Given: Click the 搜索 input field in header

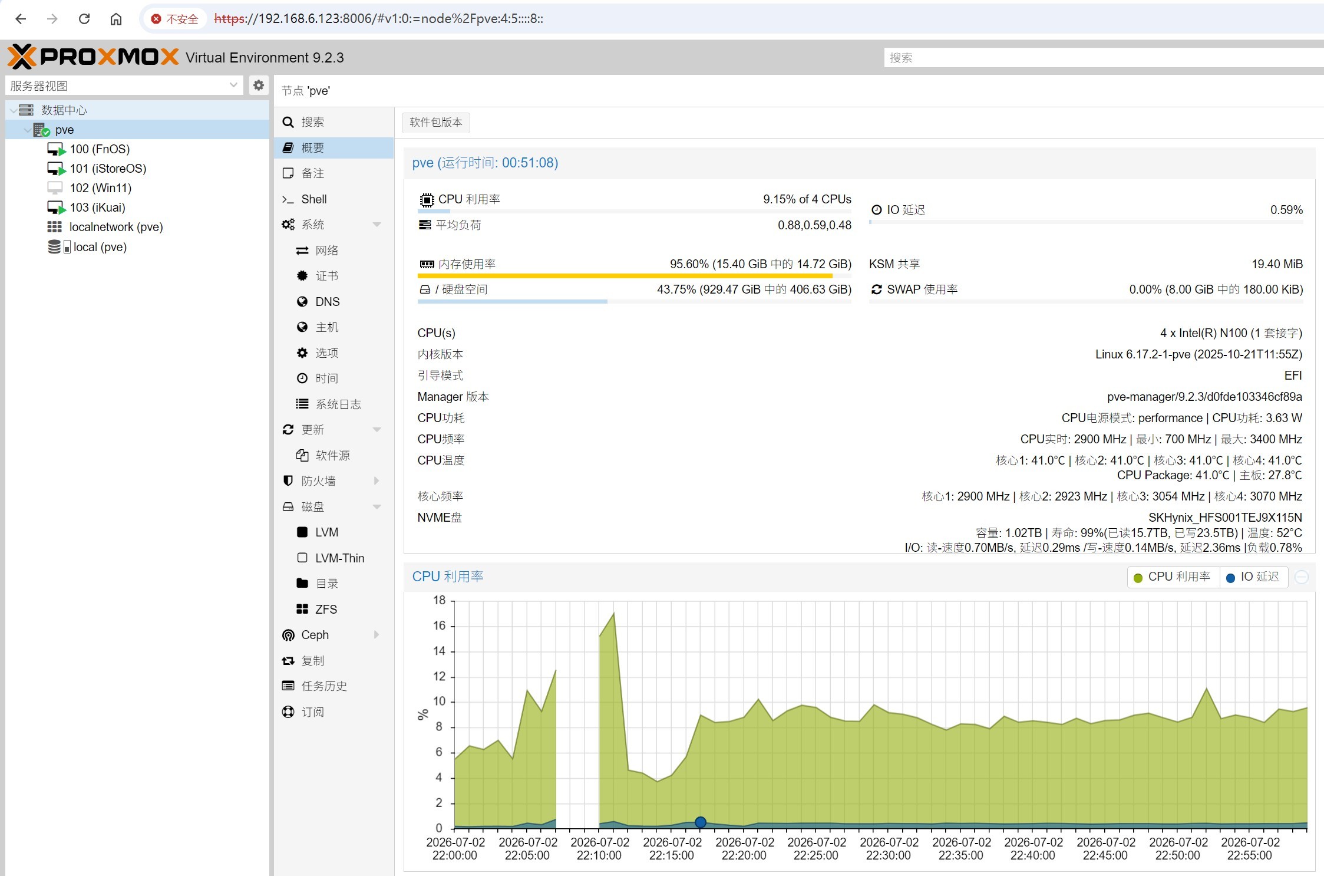Looking at the screenshot, I should [x=1103, y=58].
